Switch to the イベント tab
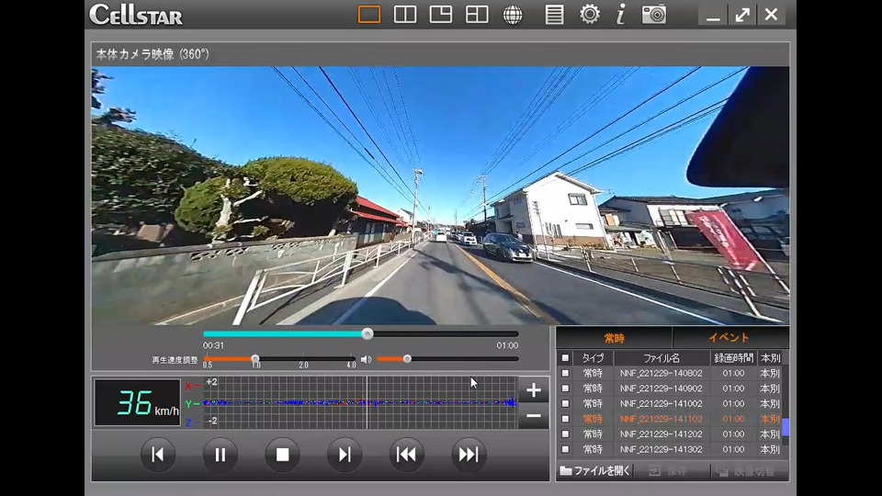The height and width of the screenshot is (496, 882). (729, 338)
